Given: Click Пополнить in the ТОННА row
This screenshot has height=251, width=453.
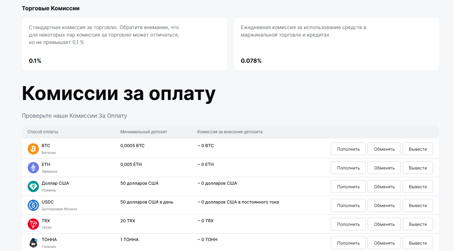Looking at the screenshot, I should tap(348, 243).
